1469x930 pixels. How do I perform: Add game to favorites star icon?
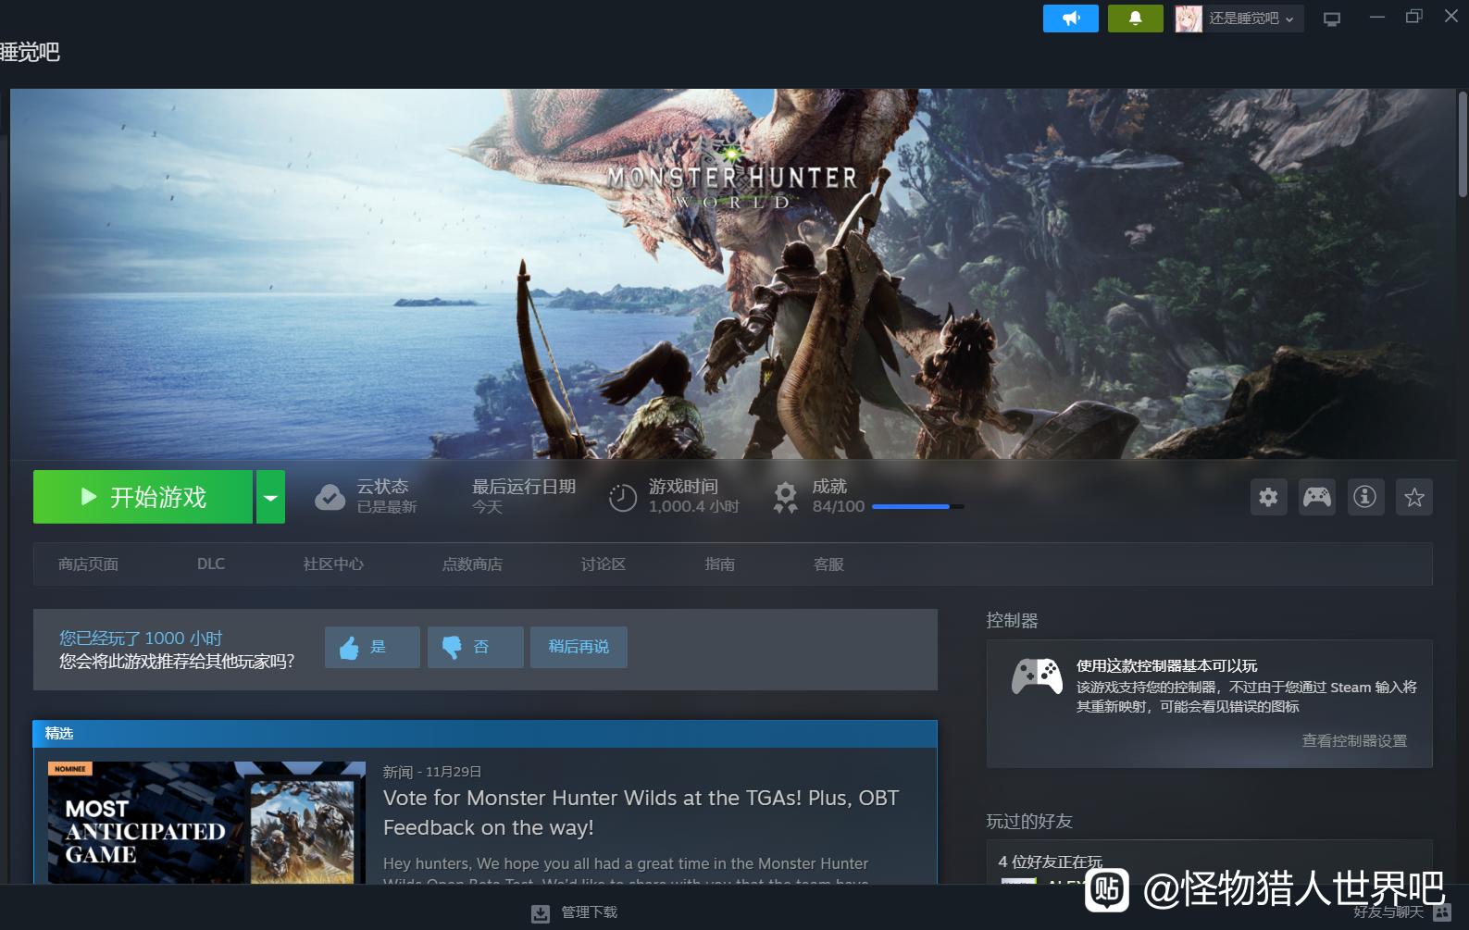pyautogui.click(x=1414, y=497)
